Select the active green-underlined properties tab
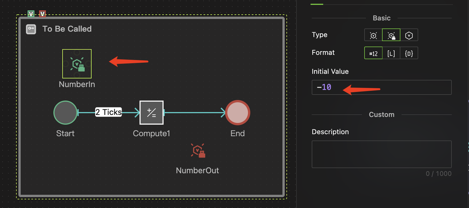 (x=317, y=3)
